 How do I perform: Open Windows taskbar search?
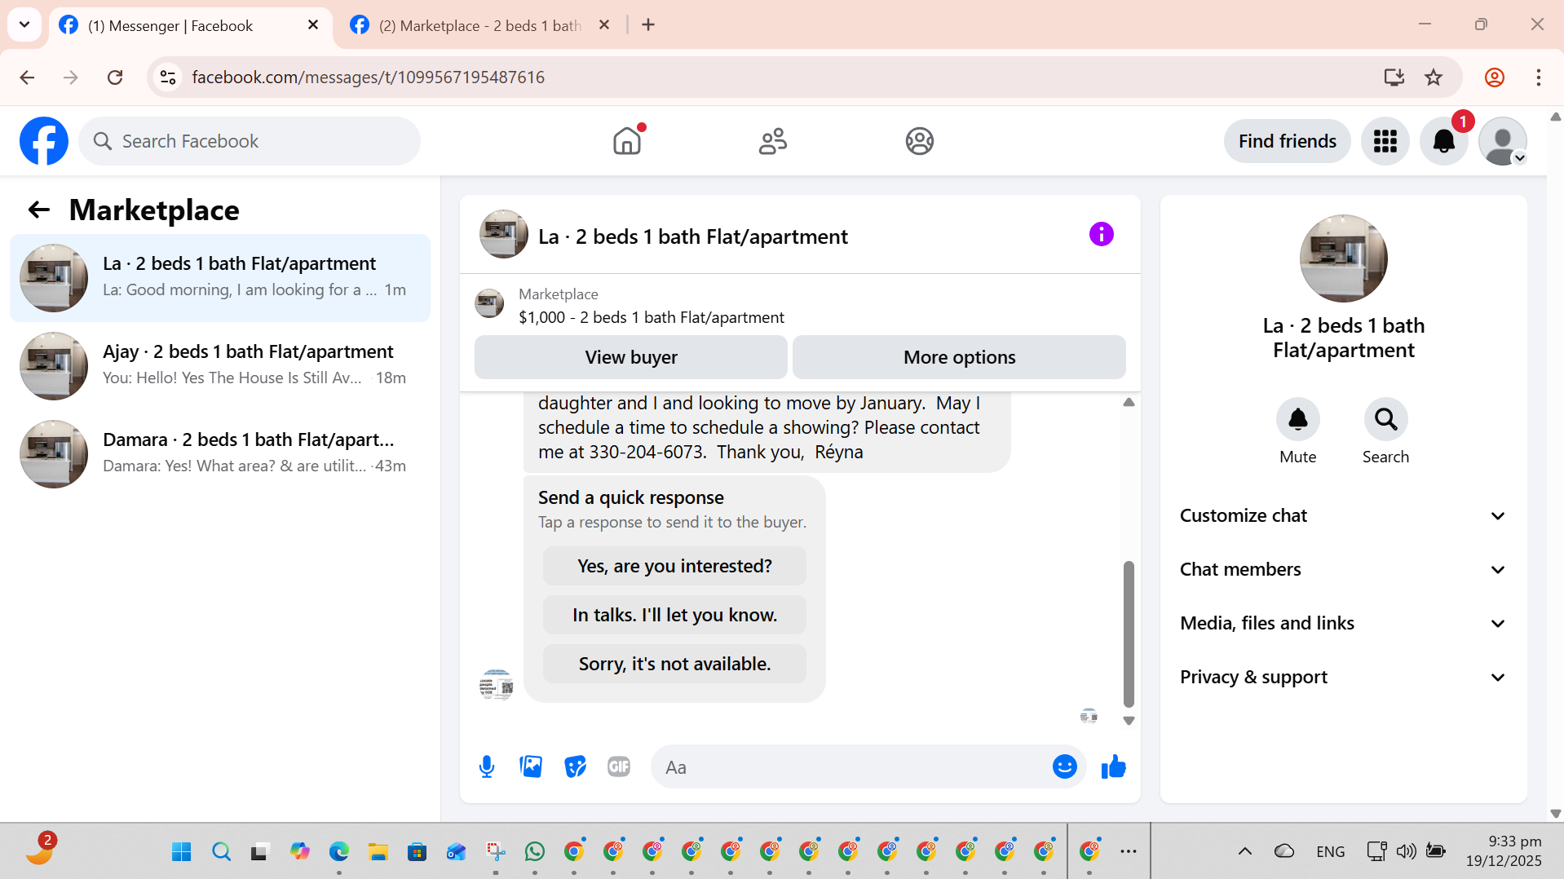click(x=220, y=851)
